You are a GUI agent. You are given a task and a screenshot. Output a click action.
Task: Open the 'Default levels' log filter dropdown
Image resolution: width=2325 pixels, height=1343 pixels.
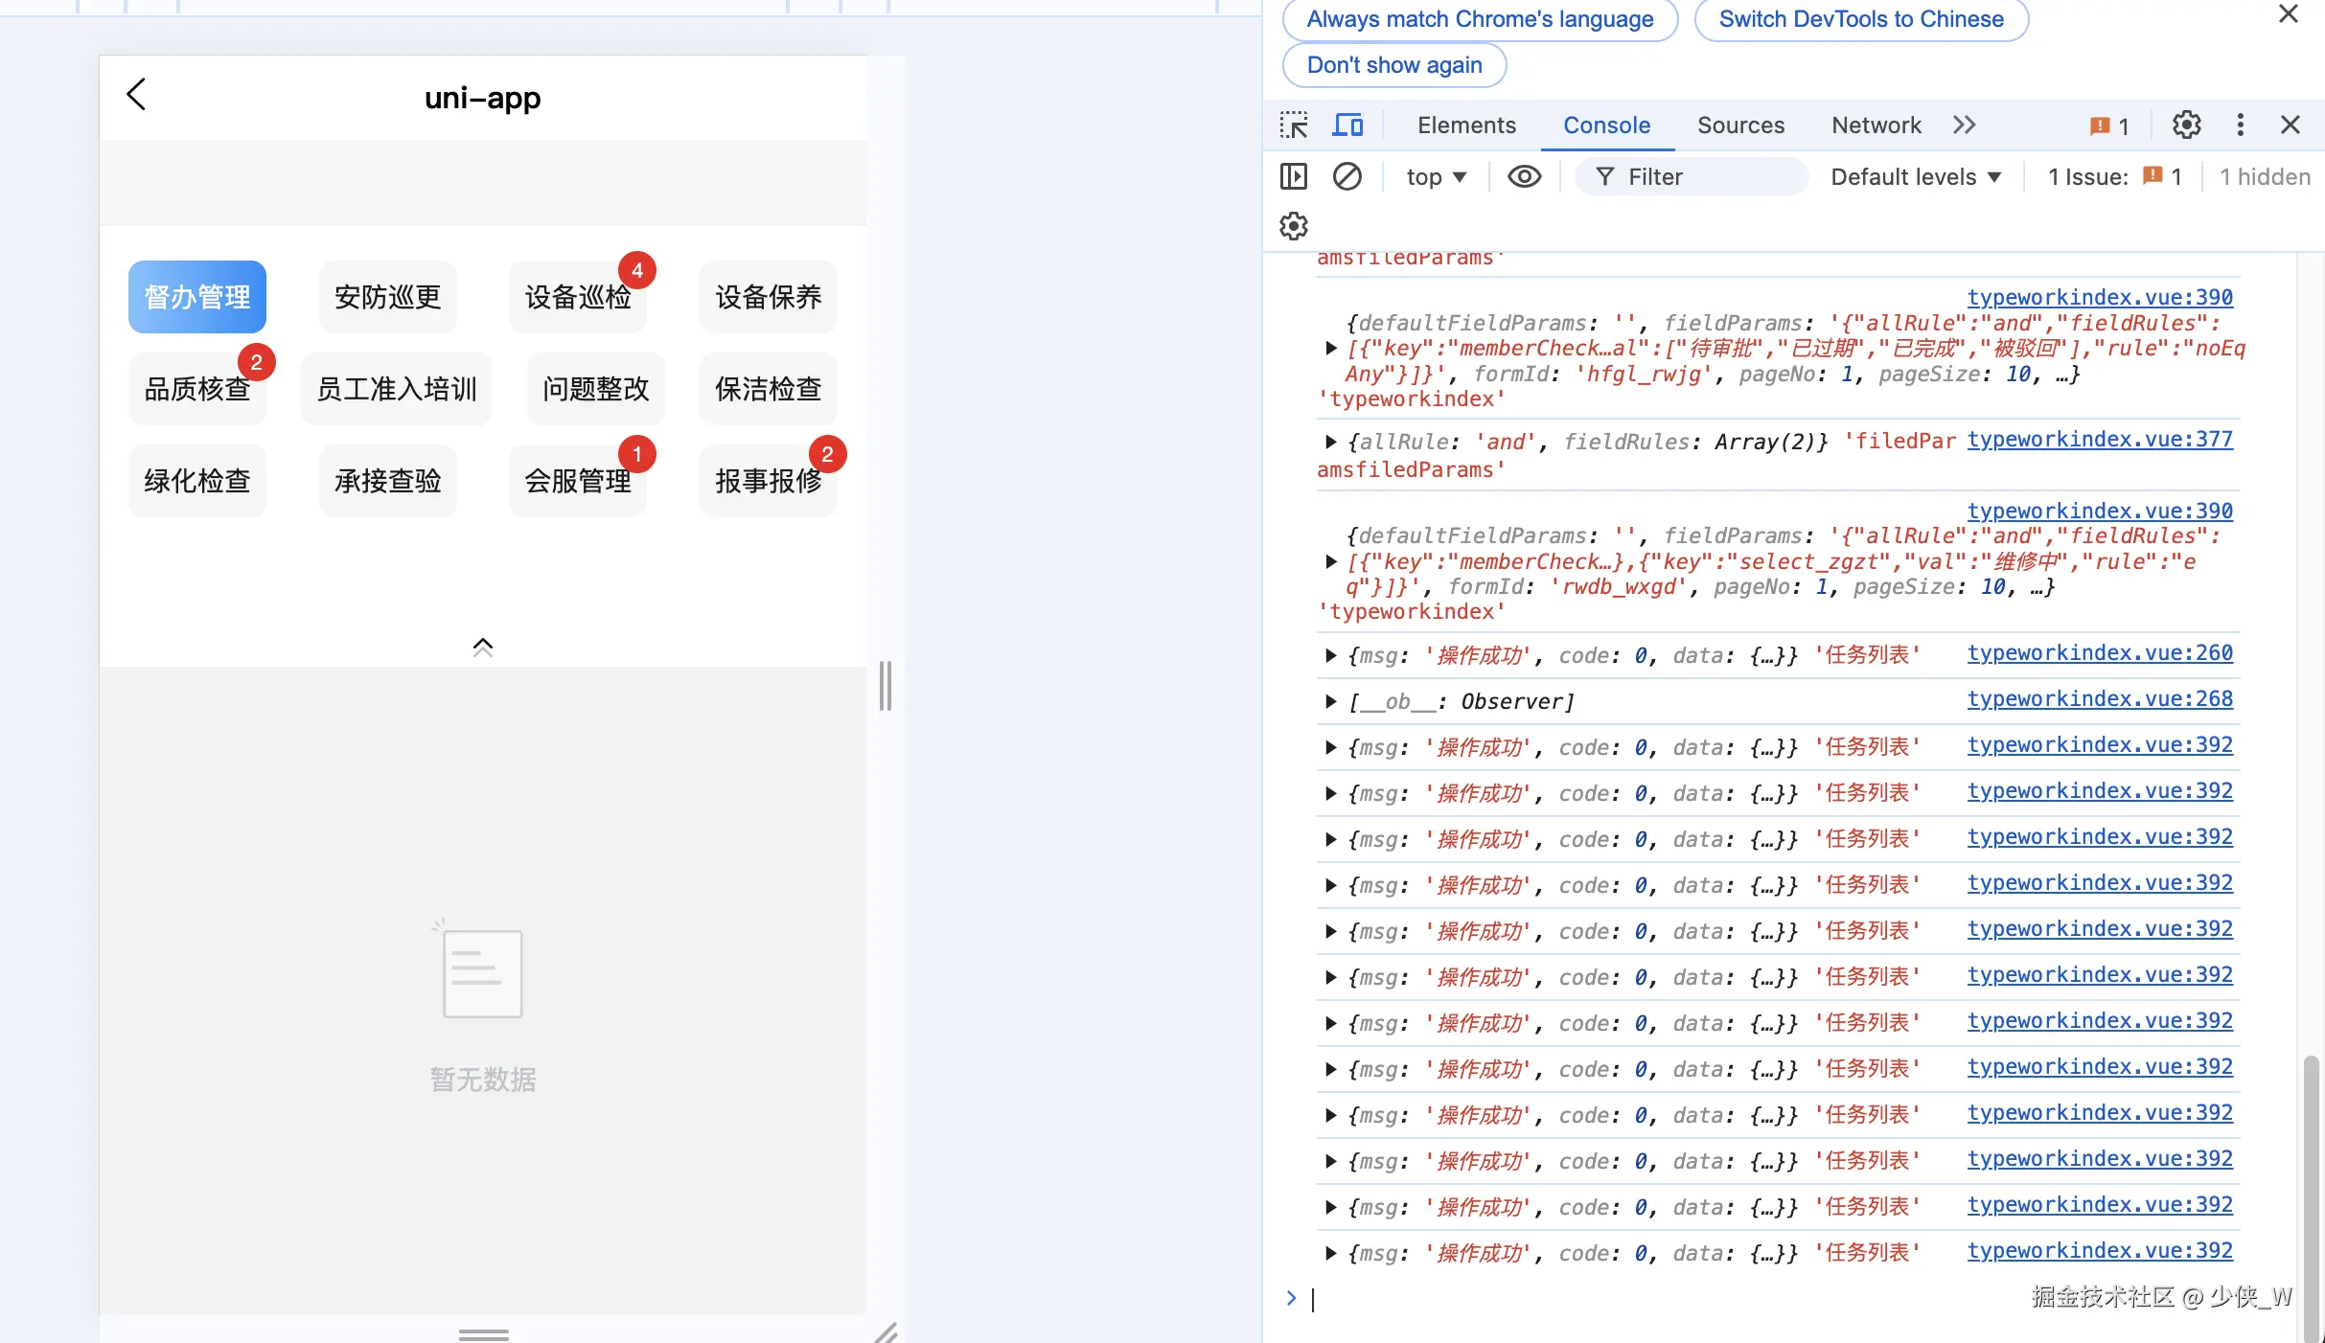point(1914,176)
